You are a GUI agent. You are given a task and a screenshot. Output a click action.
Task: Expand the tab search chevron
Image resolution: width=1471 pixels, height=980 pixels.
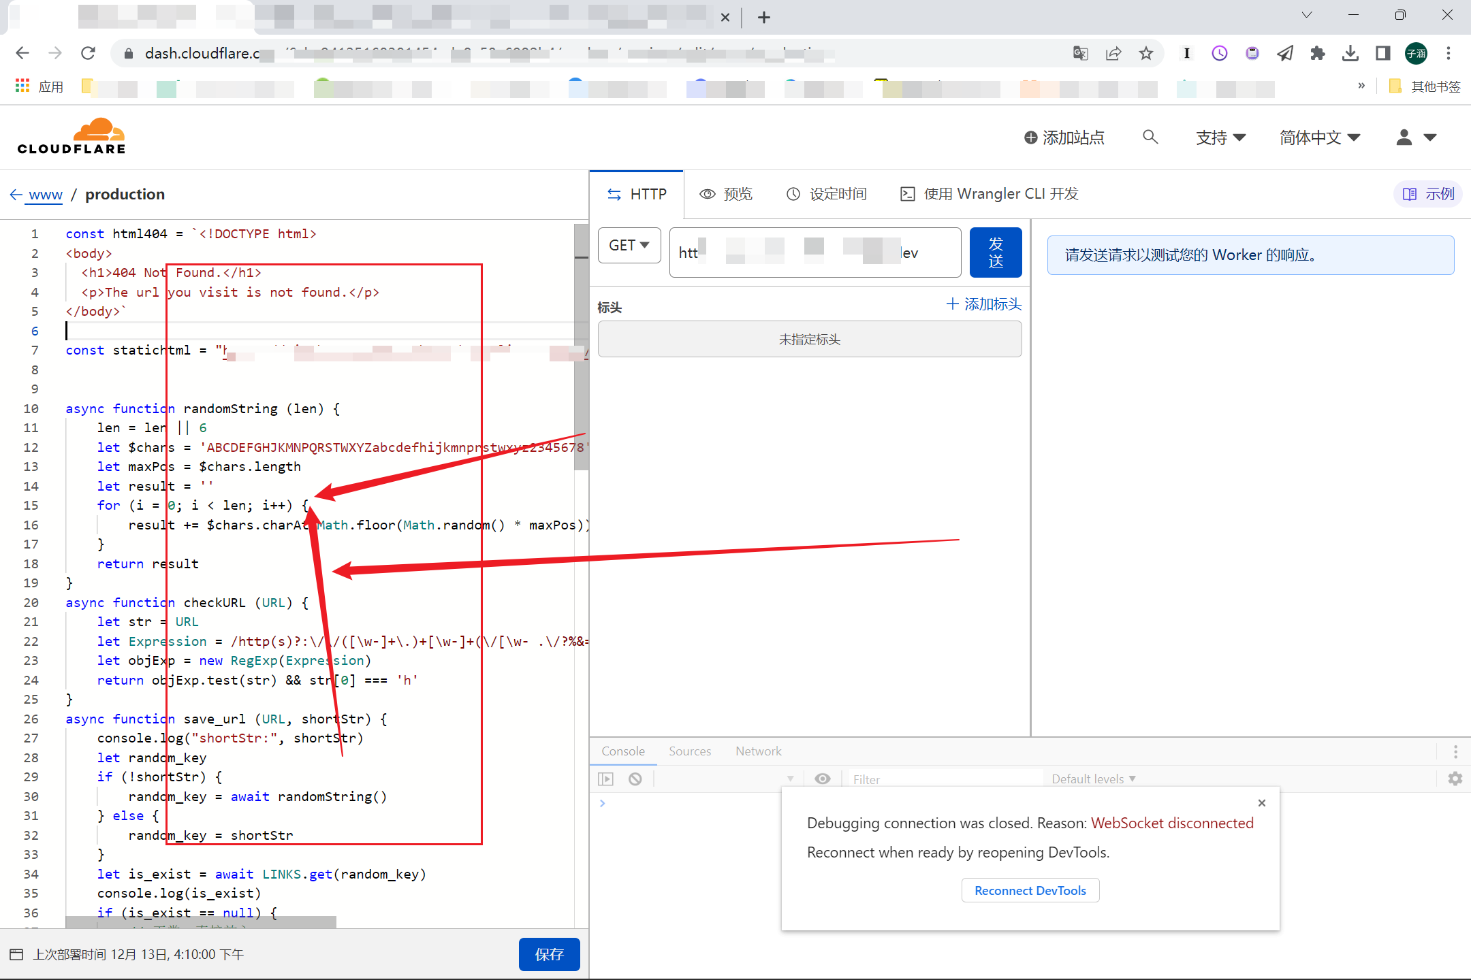click(x=1307, y=15)
